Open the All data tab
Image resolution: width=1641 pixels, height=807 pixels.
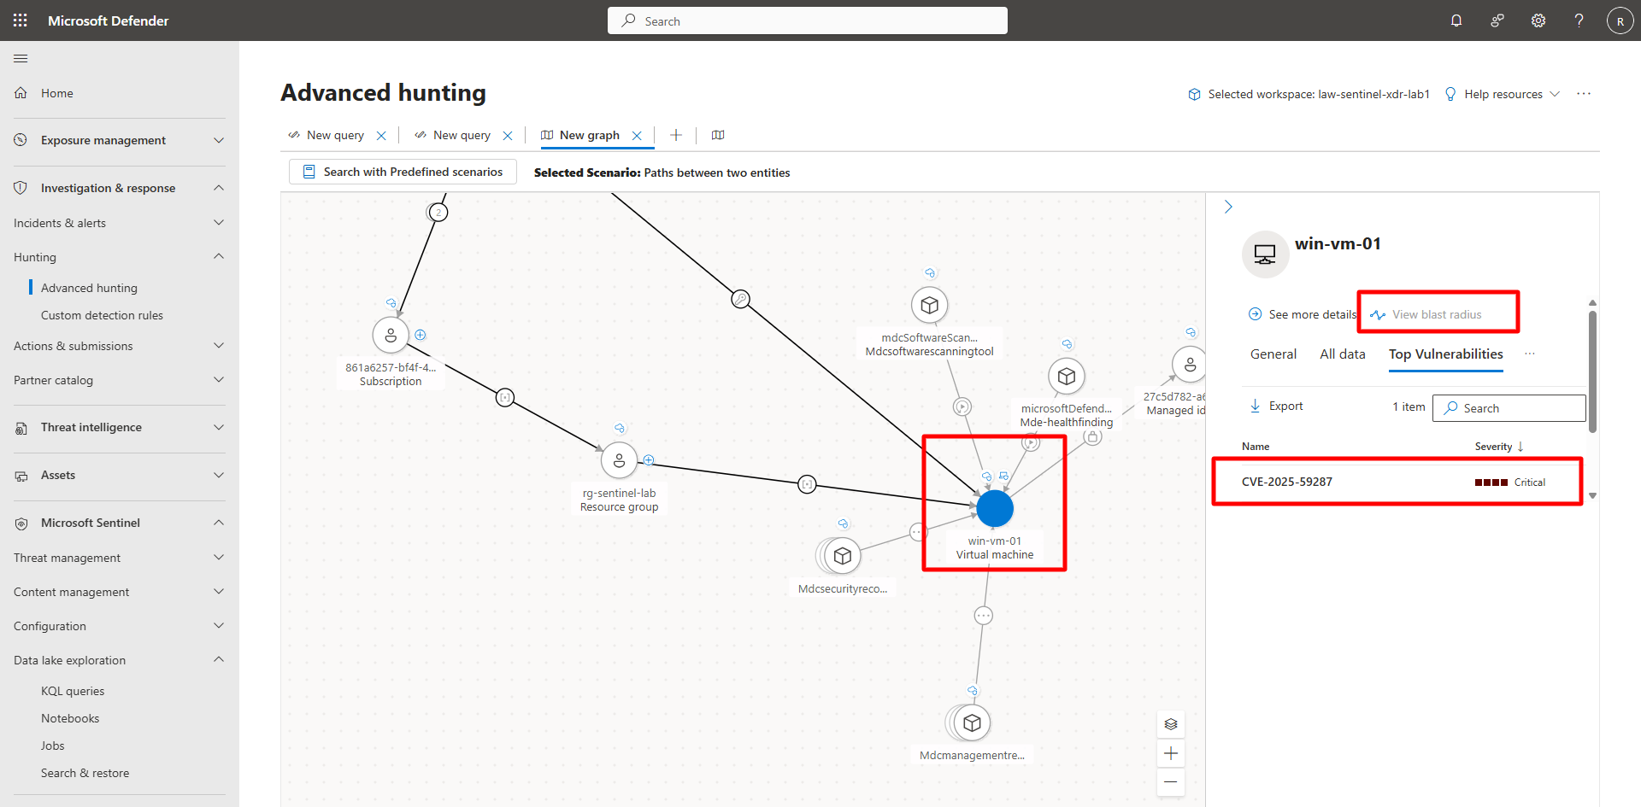tap(1343, 354)
